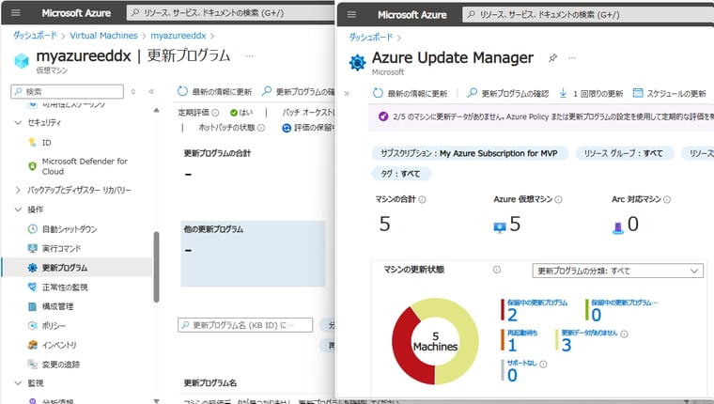714x404 pixels.
Task: Click info icon next to マシンの合計
Action: (422, 199)
